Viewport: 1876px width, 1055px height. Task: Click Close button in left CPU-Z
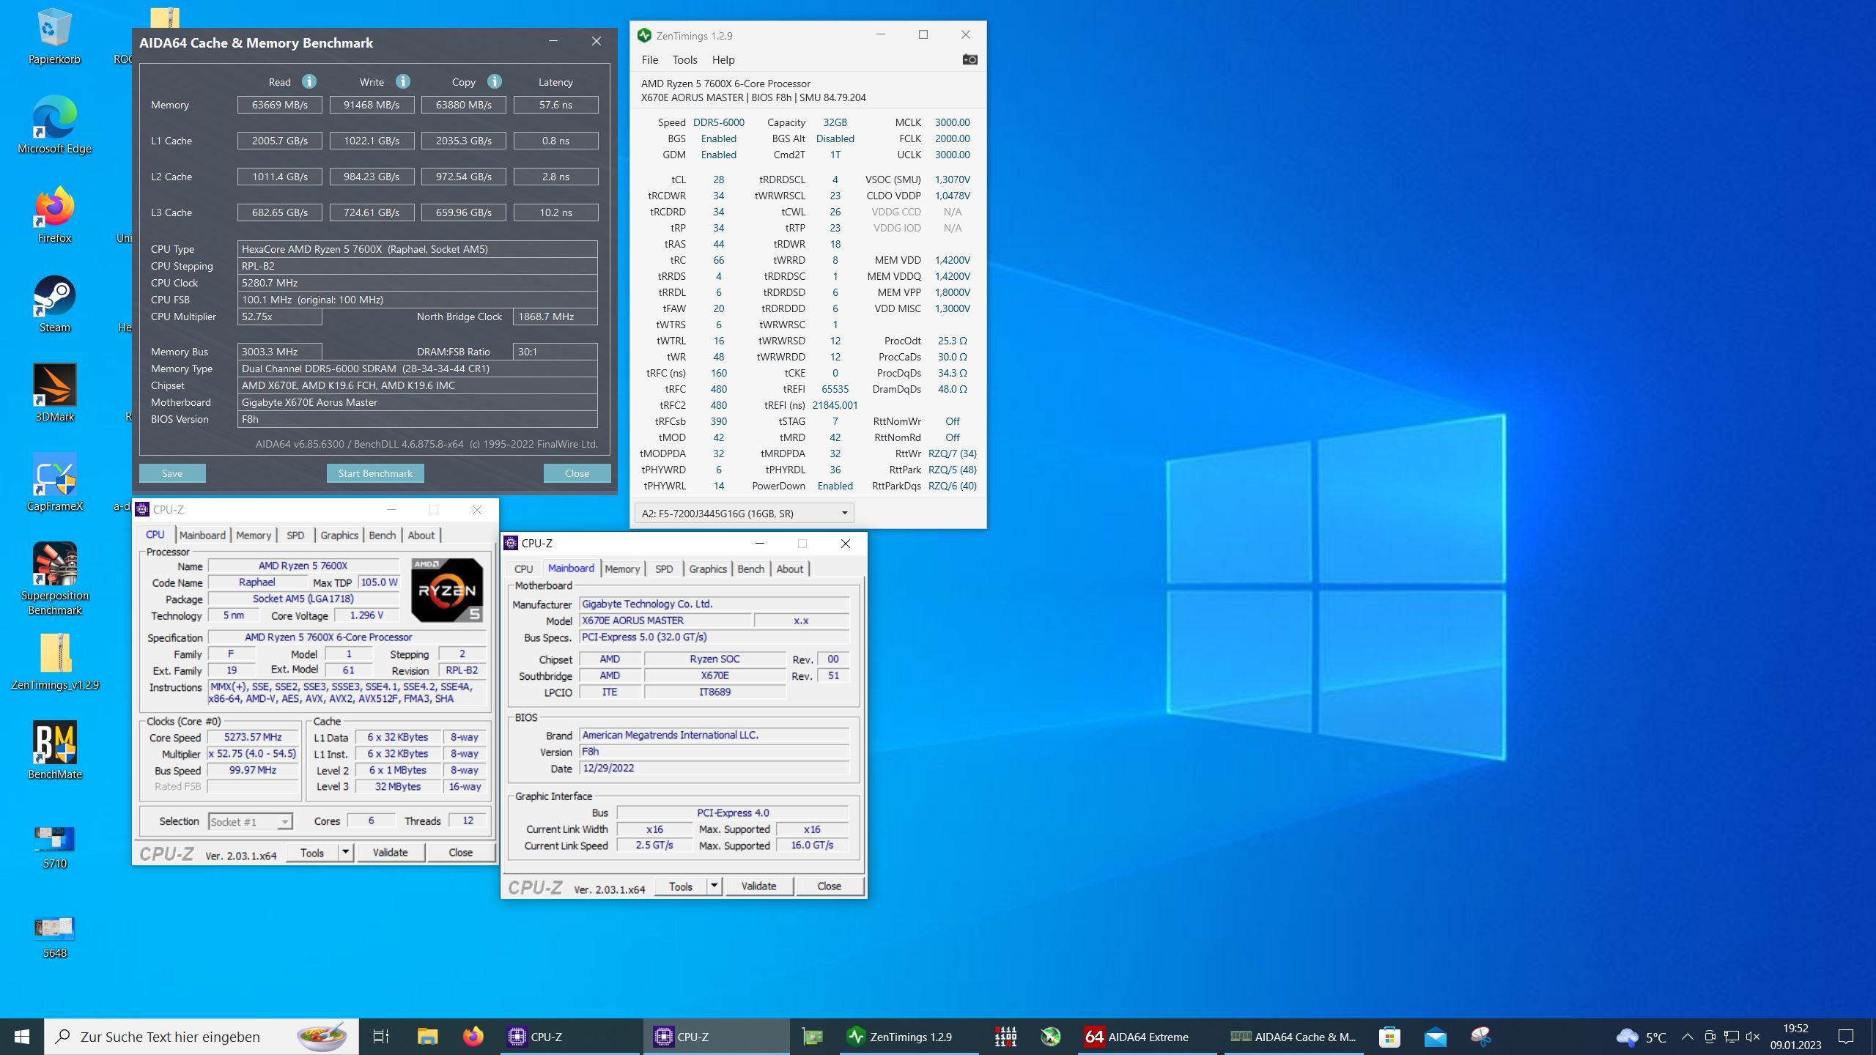click(x=460, y=852)
